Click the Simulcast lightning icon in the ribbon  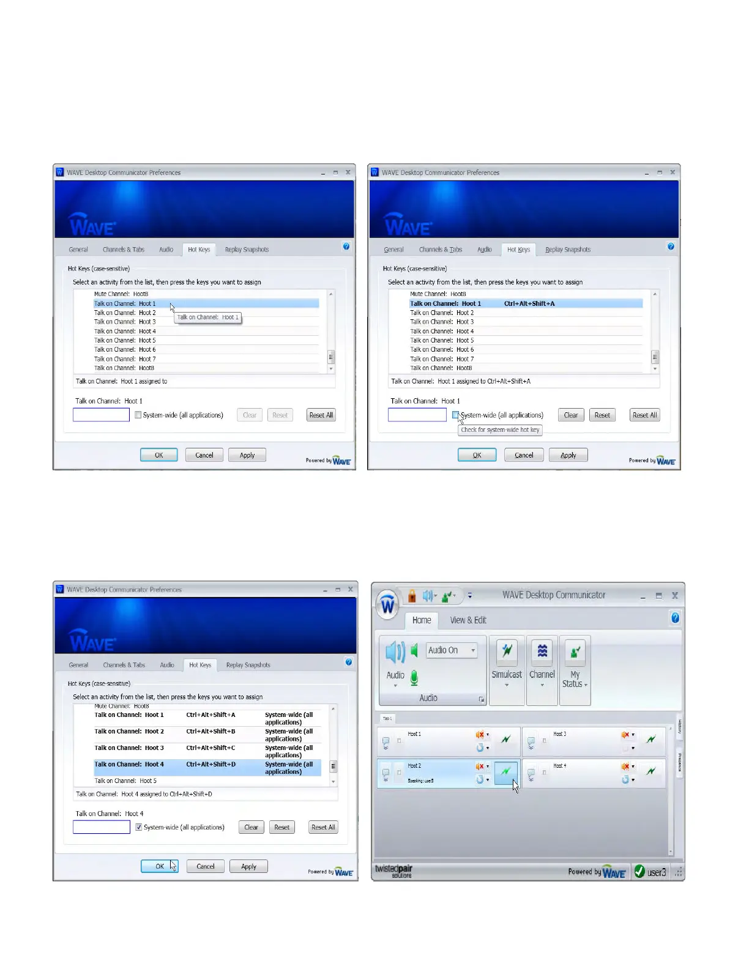click(507, 652)
